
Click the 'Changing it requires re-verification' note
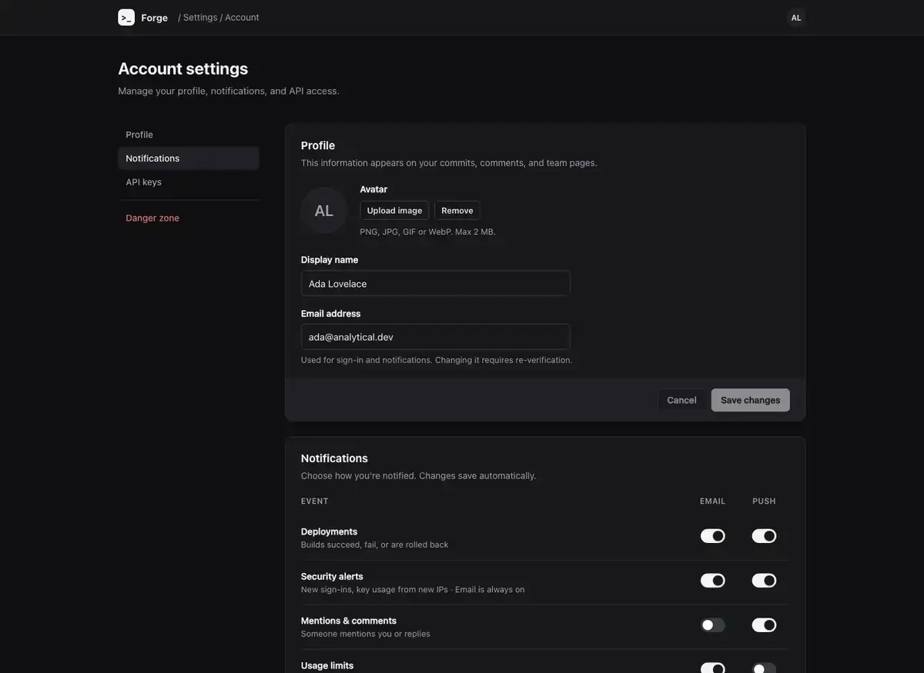click(x=504, y=360)
